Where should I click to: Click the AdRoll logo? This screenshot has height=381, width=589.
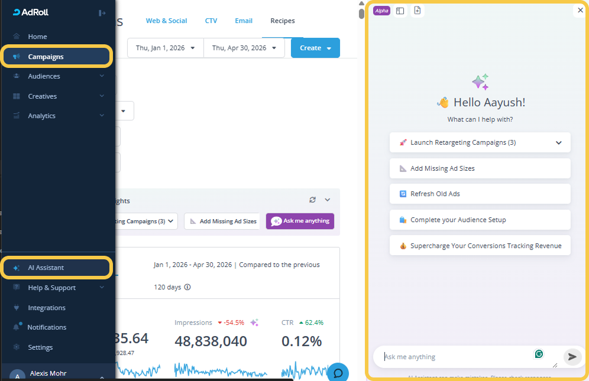[x=31, y=12]
